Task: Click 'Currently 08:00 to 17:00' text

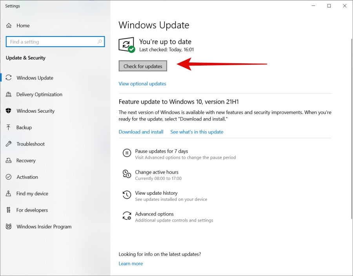Action: (158, 179)
